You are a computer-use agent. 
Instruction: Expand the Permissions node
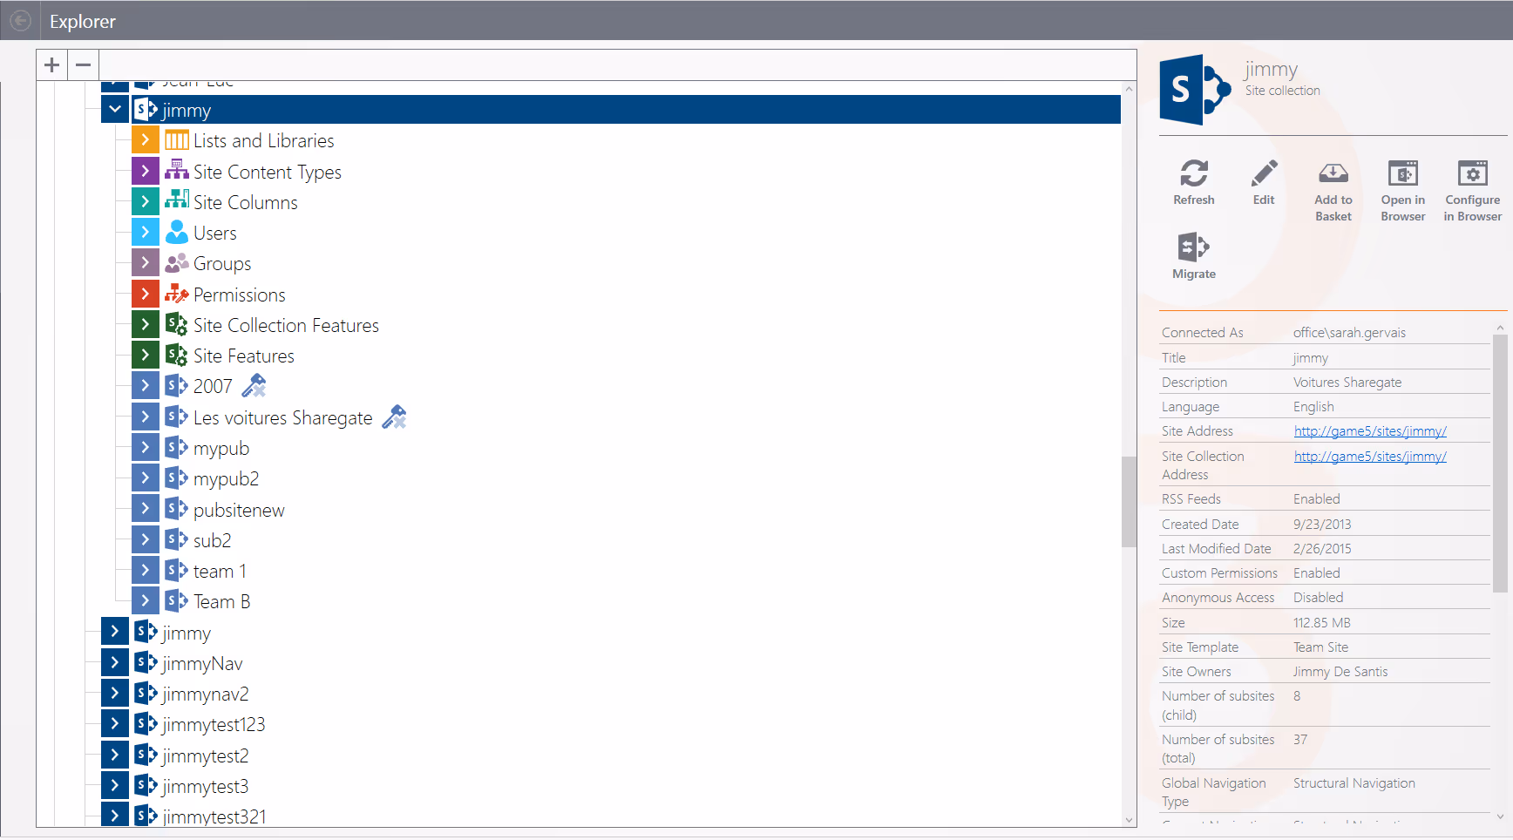pyautogui.click(x=146, y=294)
